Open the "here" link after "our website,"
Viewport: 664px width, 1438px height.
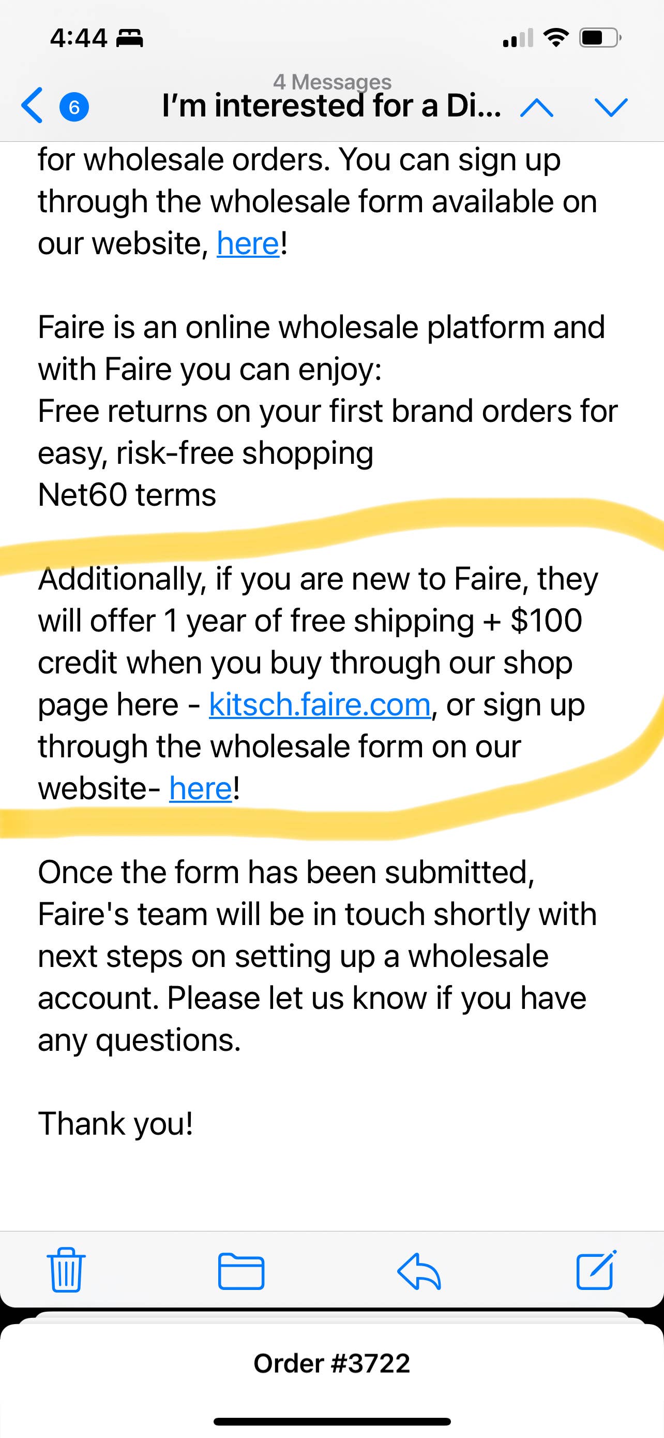pyautogui.click(x=248, y=243)
